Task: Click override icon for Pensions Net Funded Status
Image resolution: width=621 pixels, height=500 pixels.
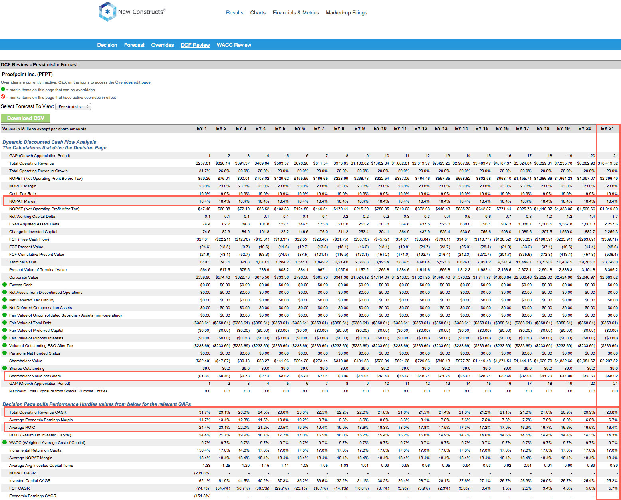Action: pos(5,353)
